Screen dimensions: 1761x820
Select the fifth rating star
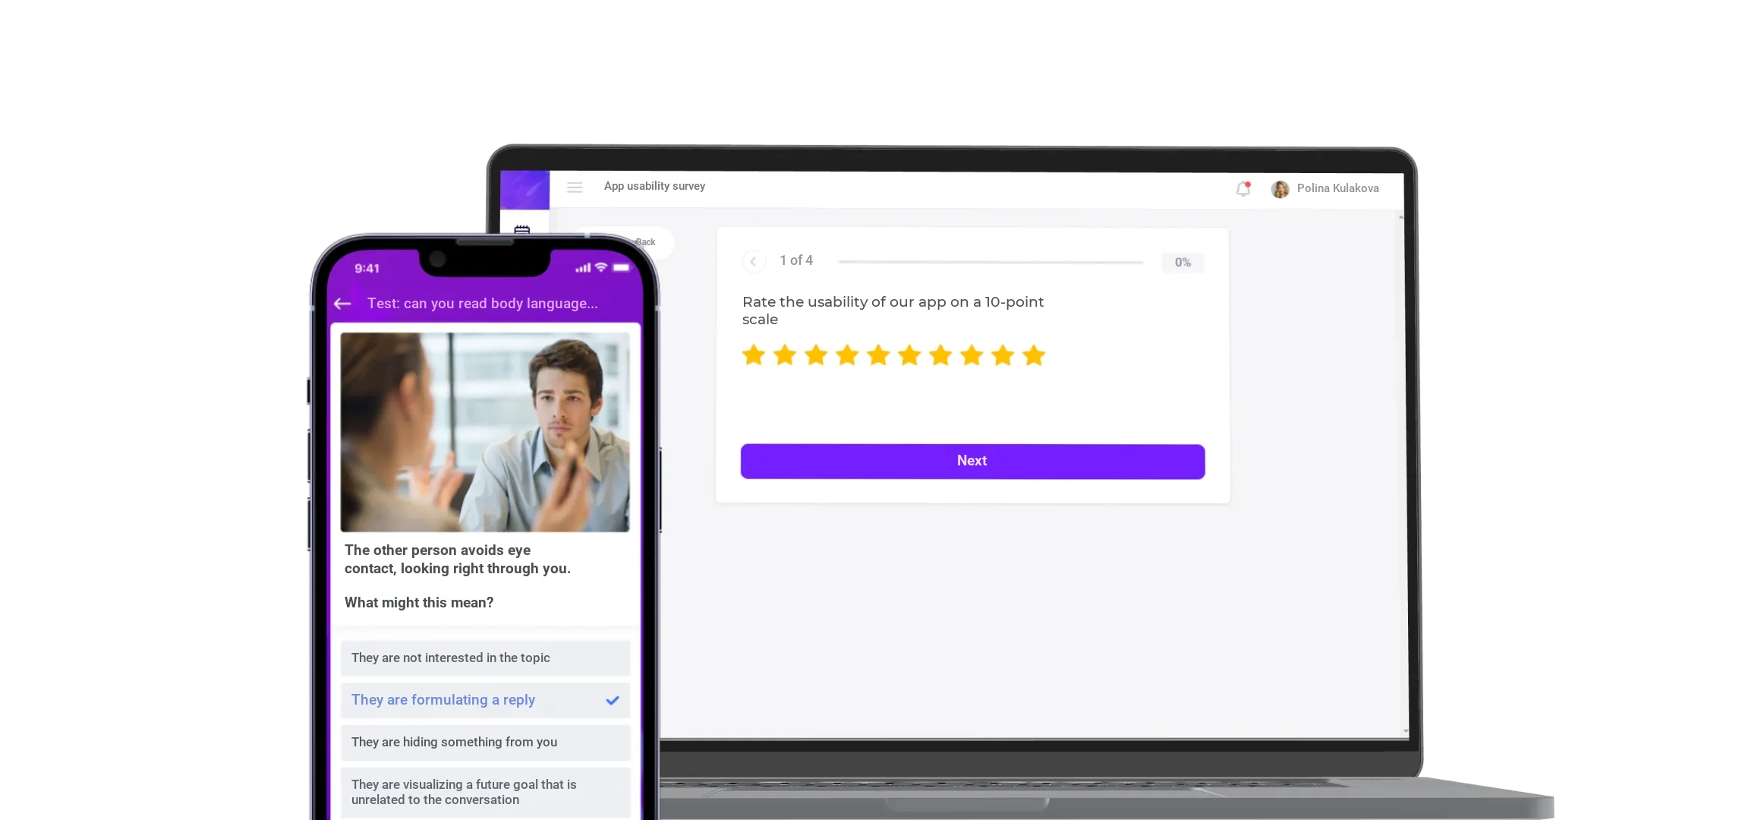(878, 355)
